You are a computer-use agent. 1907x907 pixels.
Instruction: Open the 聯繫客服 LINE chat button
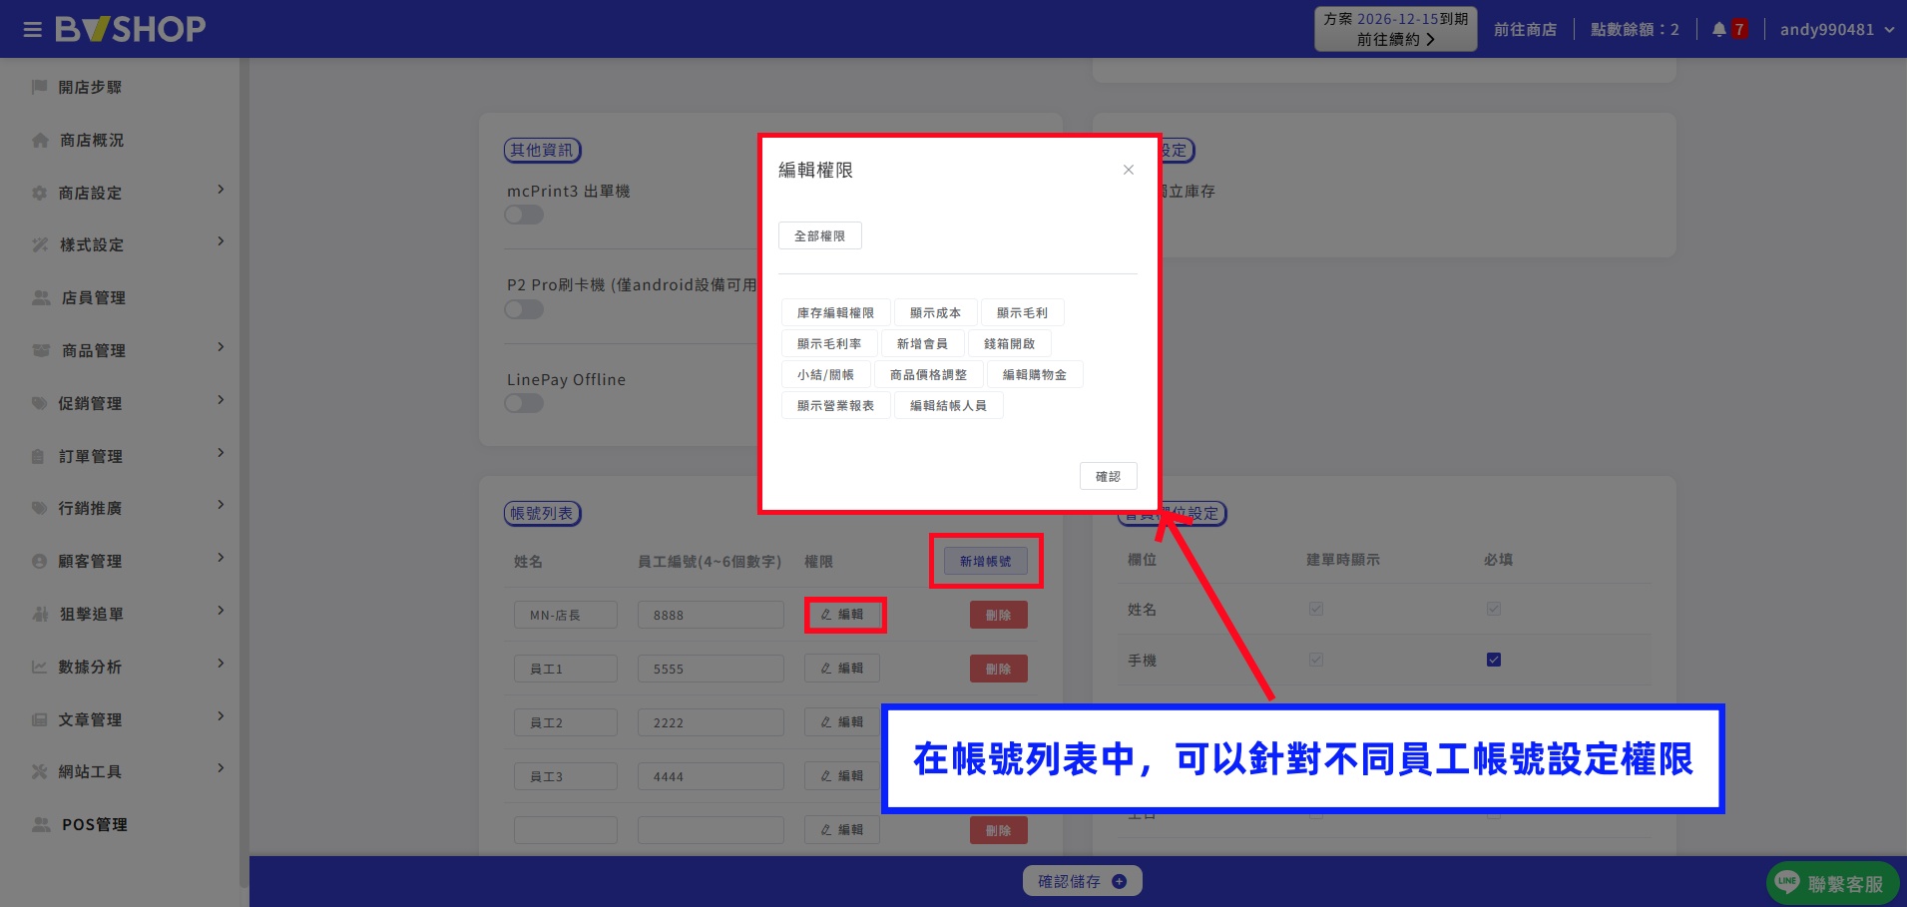tap(1832, 883)
